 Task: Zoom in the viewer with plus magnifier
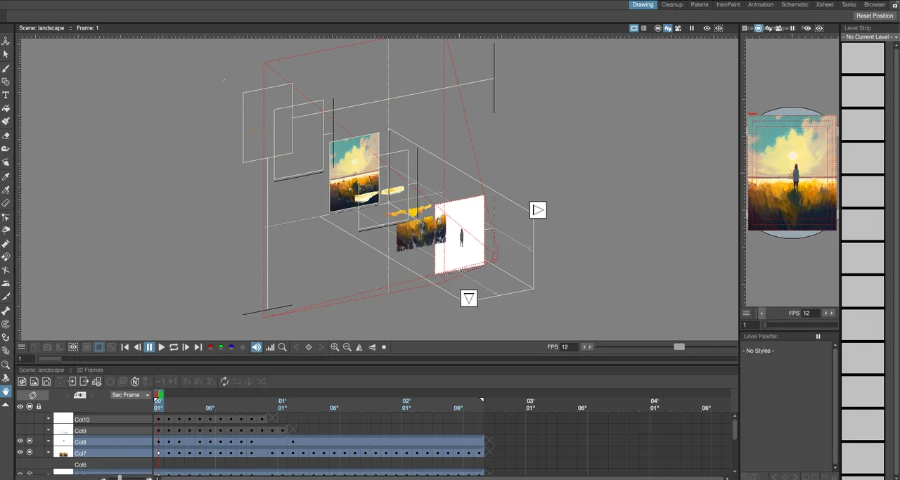pos(335,347)
